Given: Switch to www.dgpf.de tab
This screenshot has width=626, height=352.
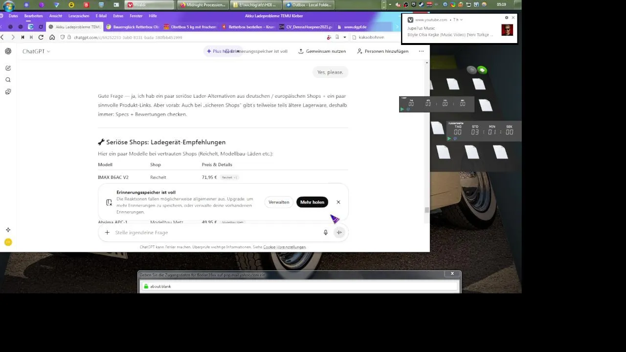Looking at the screenshot, I should (363, 27).
